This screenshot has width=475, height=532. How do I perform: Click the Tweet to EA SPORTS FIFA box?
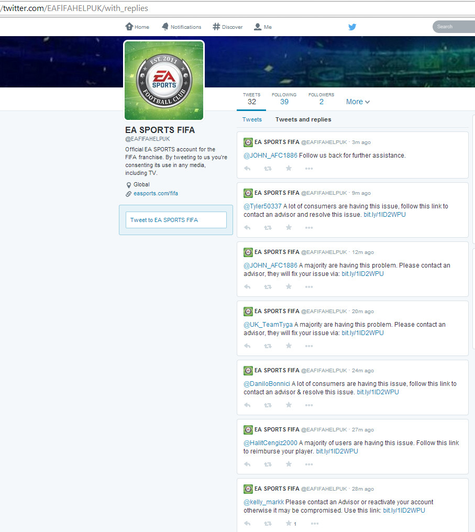point(176,220)
